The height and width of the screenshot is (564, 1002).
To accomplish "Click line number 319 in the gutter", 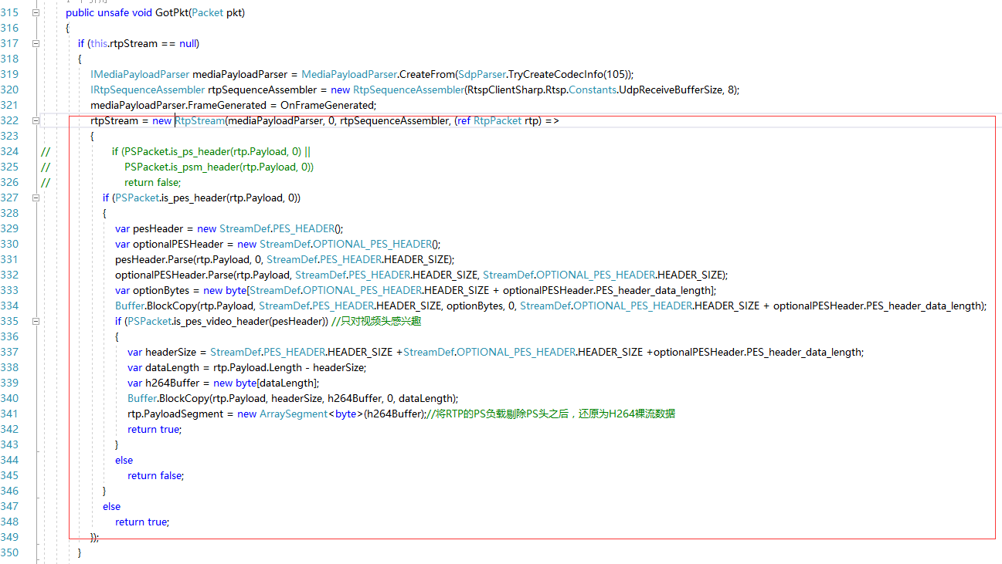I will [x=9, y=74].
